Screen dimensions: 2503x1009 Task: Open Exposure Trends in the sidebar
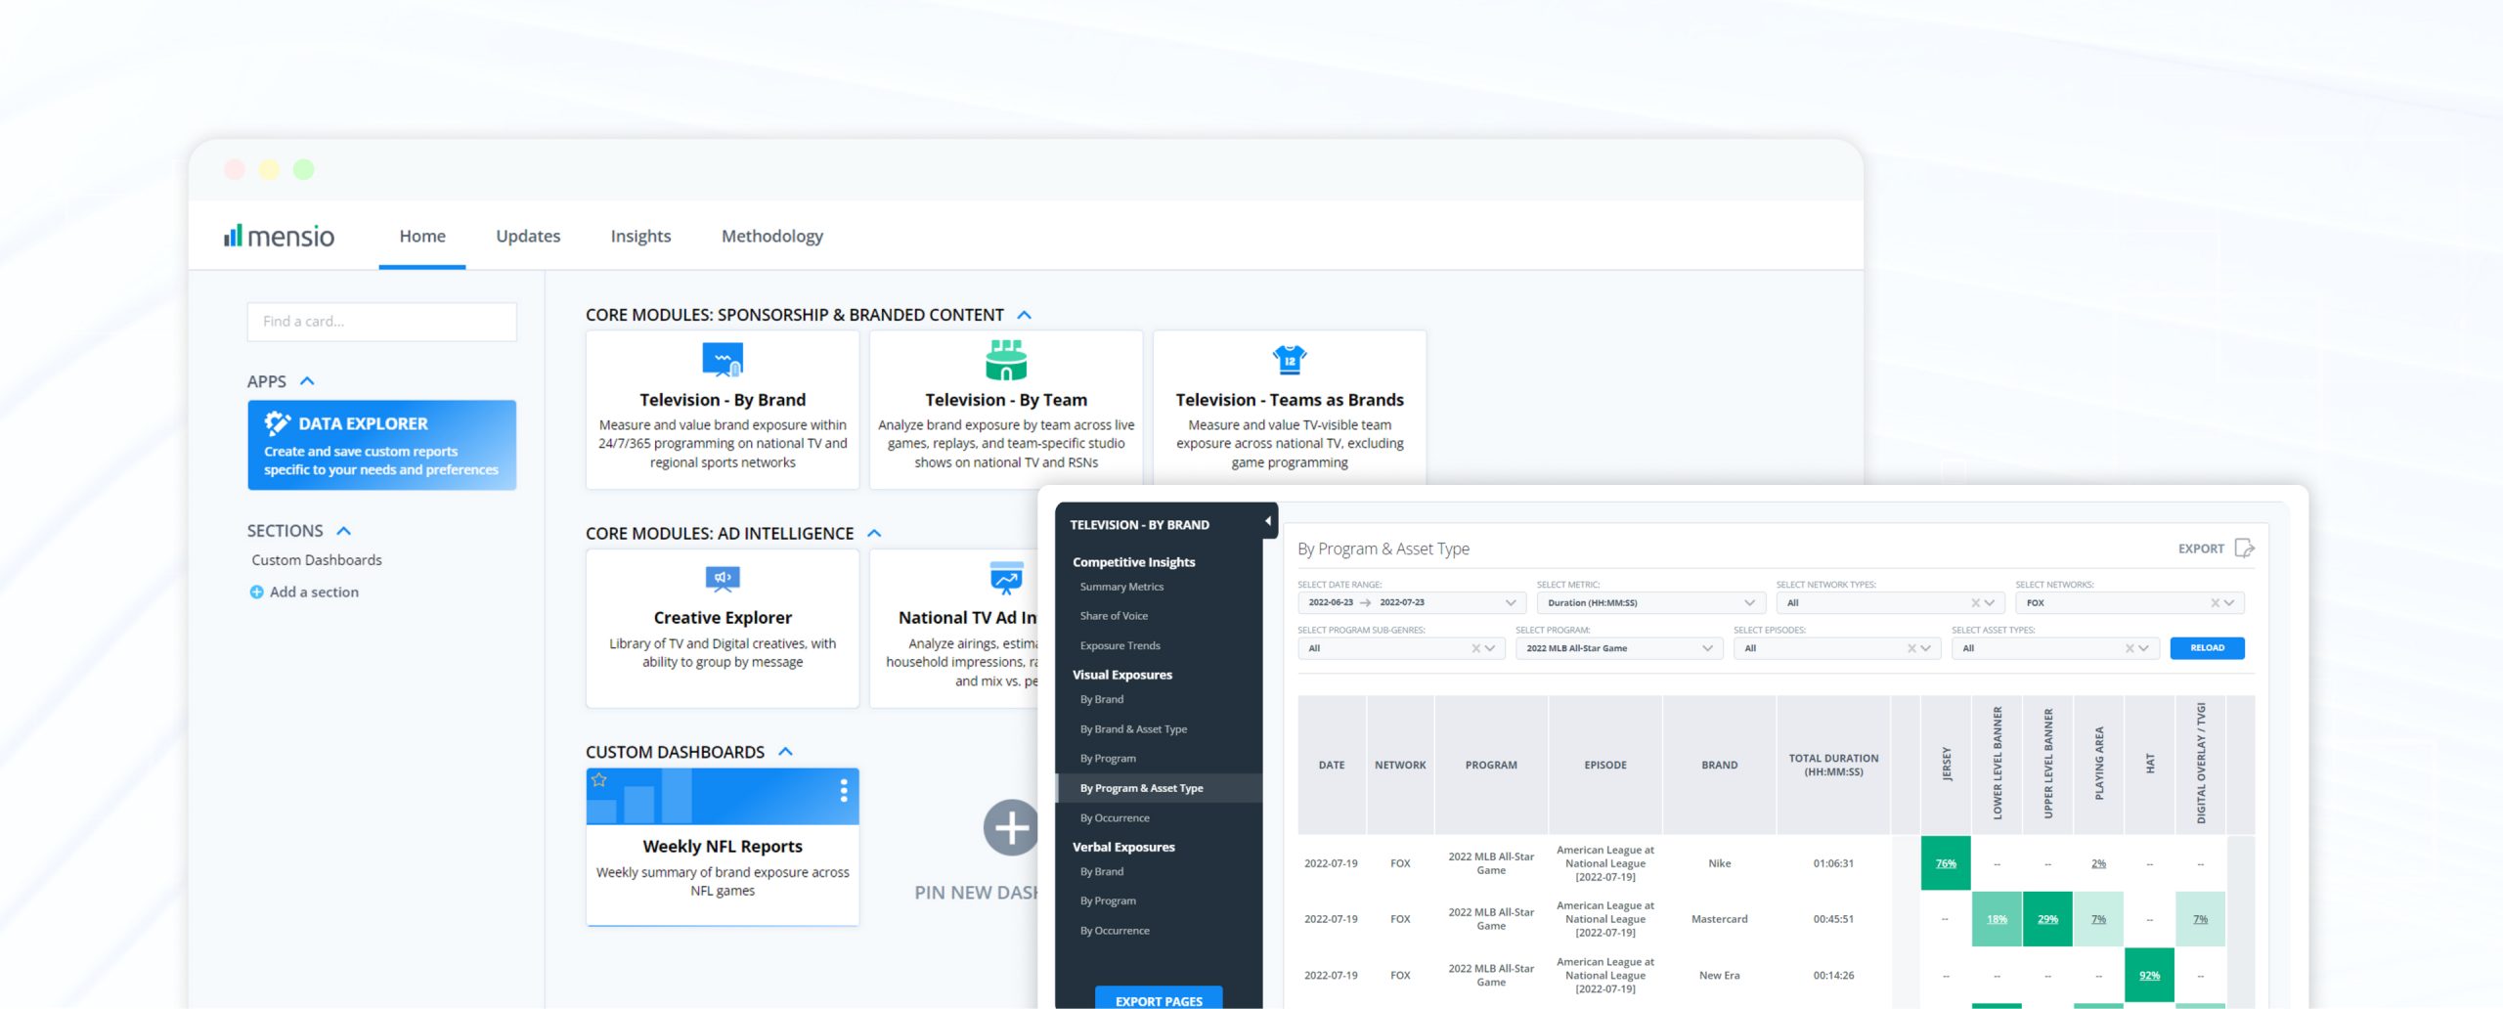click(x=1120, y=646)
